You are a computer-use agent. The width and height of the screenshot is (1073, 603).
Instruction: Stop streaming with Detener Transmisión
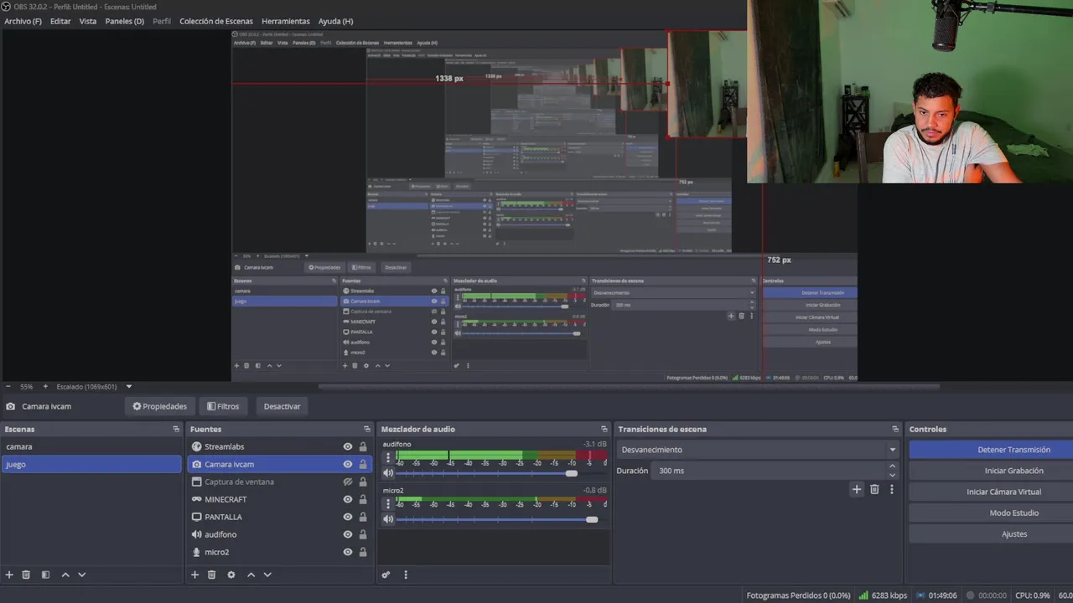coord(991,450)
